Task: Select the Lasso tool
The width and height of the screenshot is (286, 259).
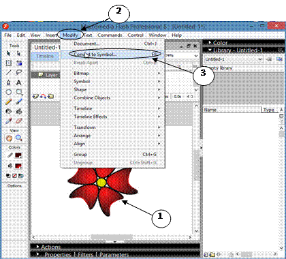Action: (x=18, y=72)
